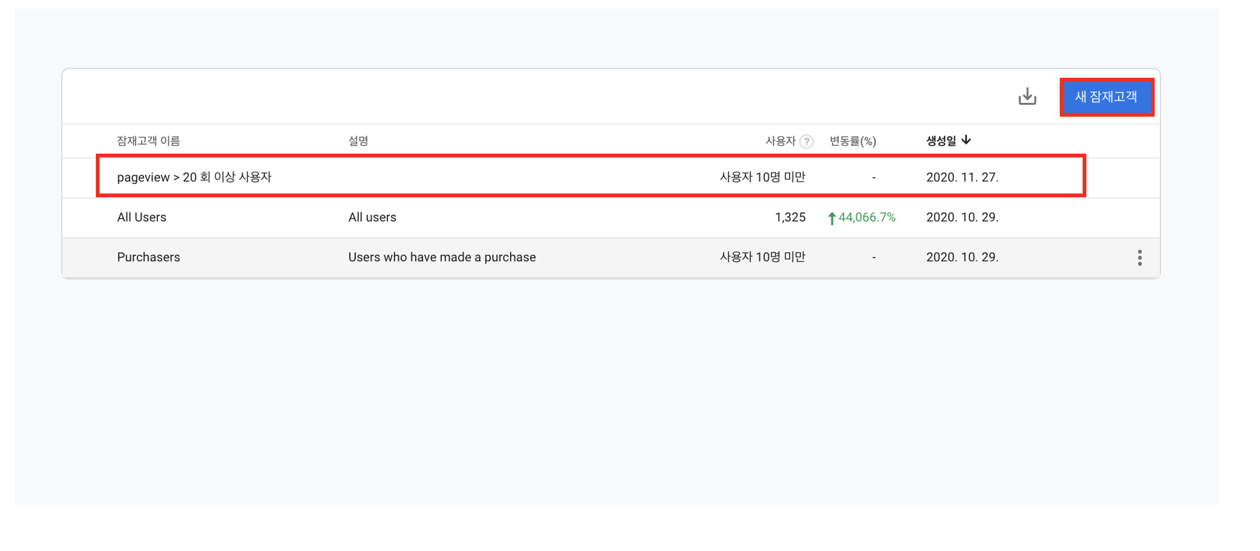Open the three-dot menu for Purchasers

(1139, 257)
